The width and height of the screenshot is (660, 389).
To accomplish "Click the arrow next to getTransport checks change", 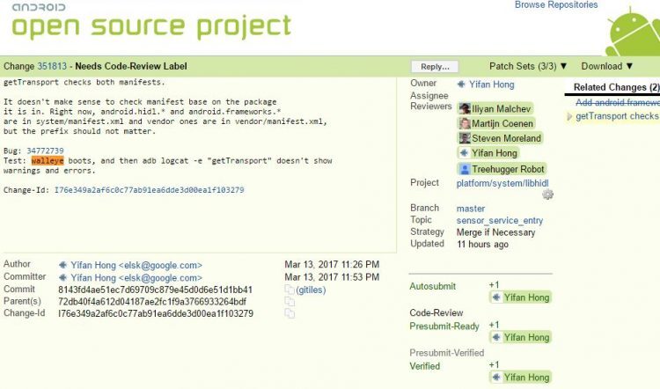I will point(570,116).
